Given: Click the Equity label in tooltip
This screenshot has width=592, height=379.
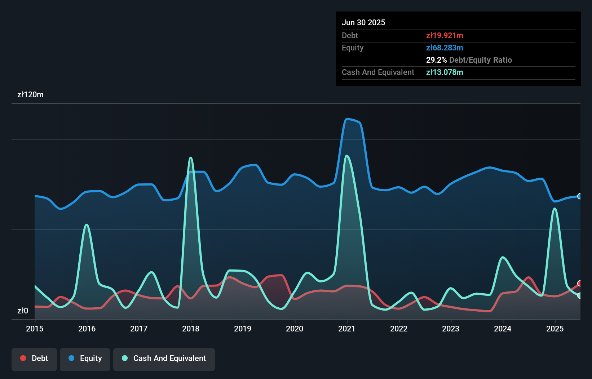Looking at the screenshot, I should tap(353, 48).
